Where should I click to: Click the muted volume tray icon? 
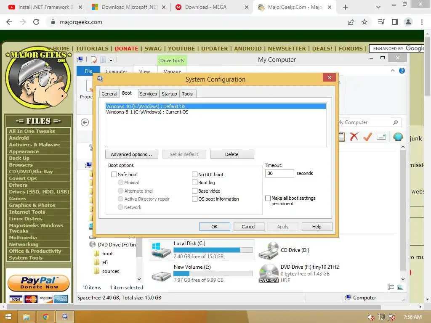[371, 317]
